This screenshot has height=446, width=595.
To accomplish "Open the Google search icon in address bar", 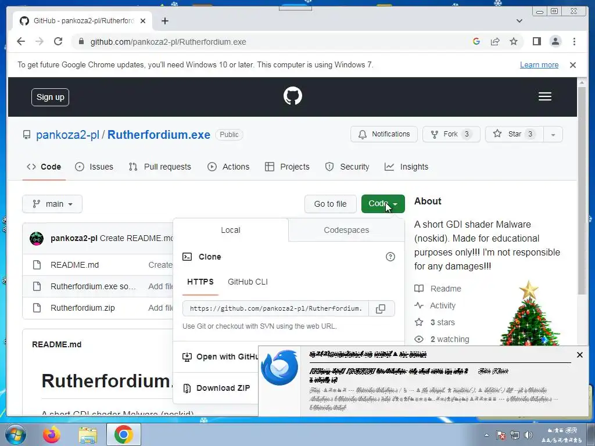I will click(476, 41).
